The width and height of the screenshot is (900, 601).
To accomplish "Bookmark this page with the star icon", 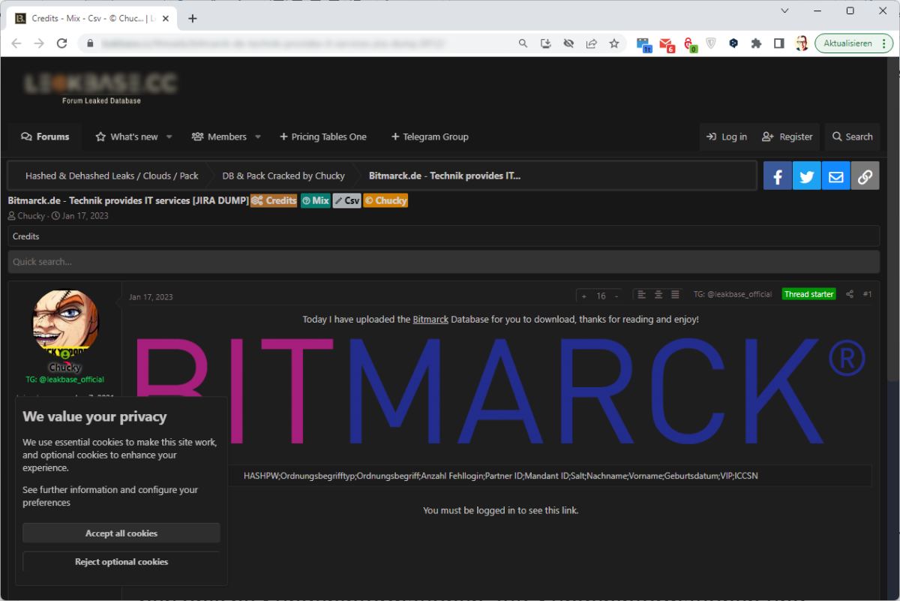I will tap(614, 44).
